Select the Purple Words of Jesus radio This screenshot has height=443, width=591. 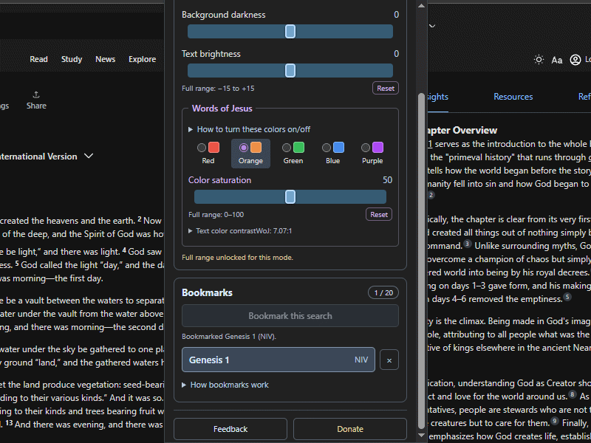click(365, 148)
